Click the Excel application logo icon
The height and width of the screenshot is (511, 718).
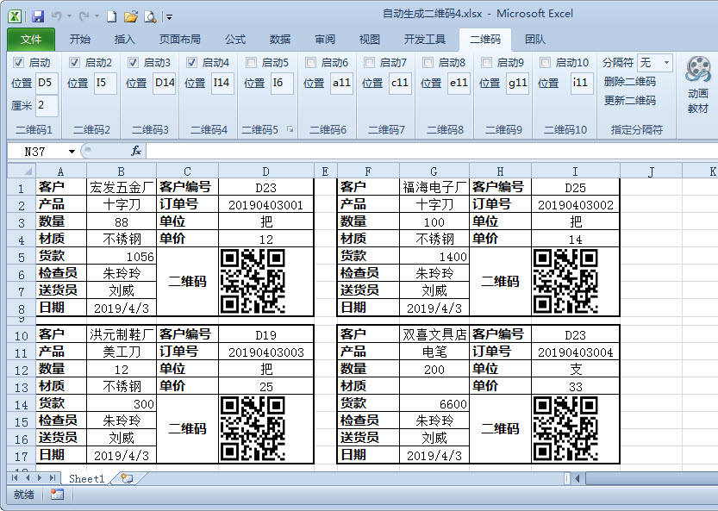15,16
